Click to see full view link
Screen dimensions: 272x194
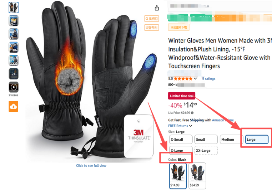point(91,166)
